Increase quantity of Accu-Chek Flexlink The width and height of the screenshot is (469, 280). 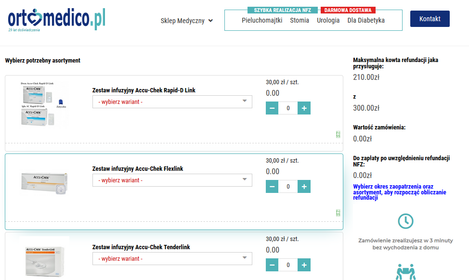[x=304, y=187]
